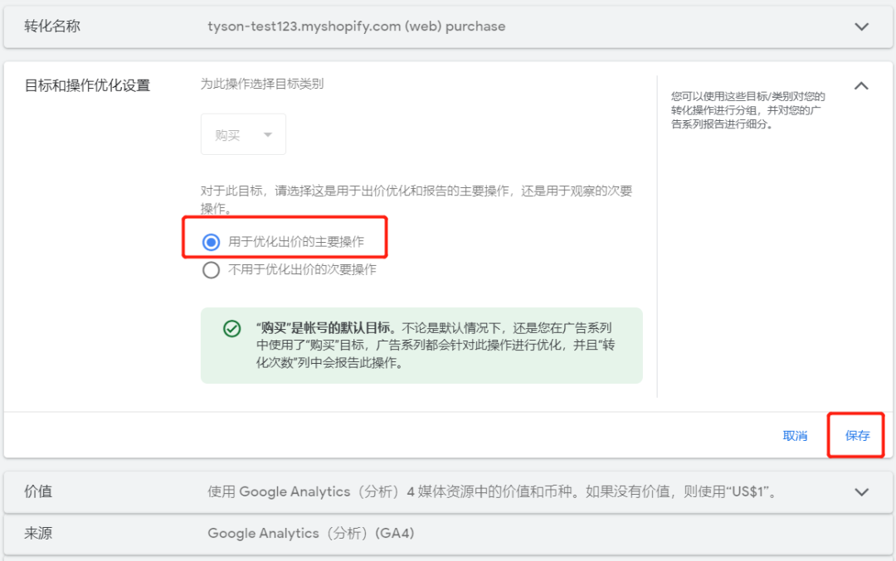Click the 价值 row Google Analytics description
Image resolution: width=896 pixels, height=561 pixels.
(x=494, y=491)
